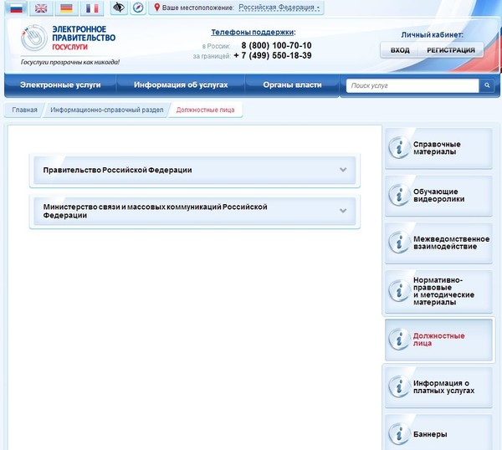Click the Личный кабинет label
This screenshot has width=502, height=450.
click(x=433, y=35)
